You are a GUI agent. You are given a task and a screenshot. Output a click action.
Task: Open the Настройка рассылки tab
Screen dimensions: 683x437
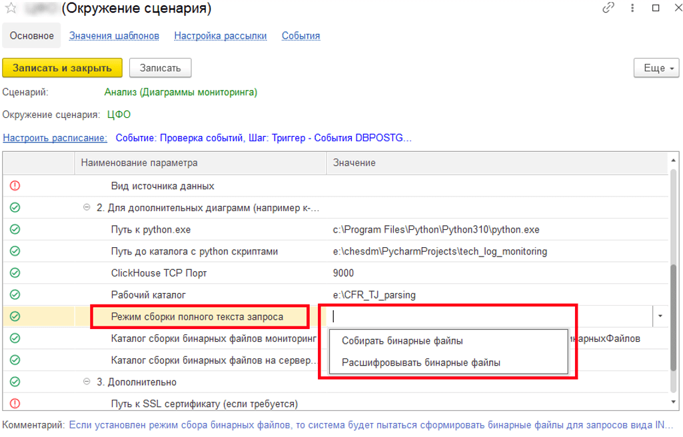[220, 36]
